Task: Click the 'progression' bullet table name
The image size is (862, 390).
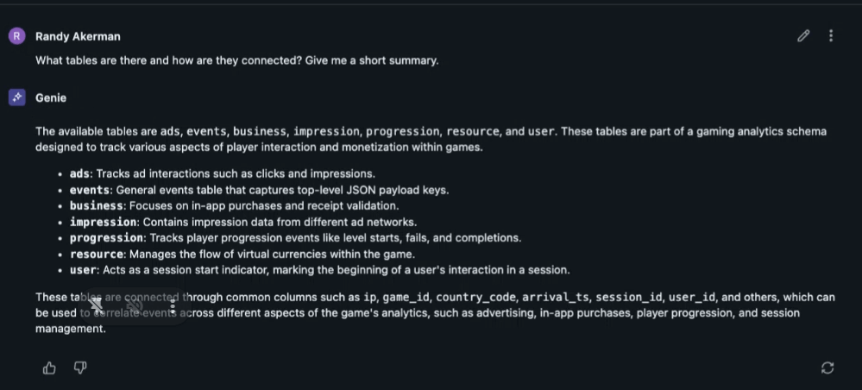Action: coord(106,238)
